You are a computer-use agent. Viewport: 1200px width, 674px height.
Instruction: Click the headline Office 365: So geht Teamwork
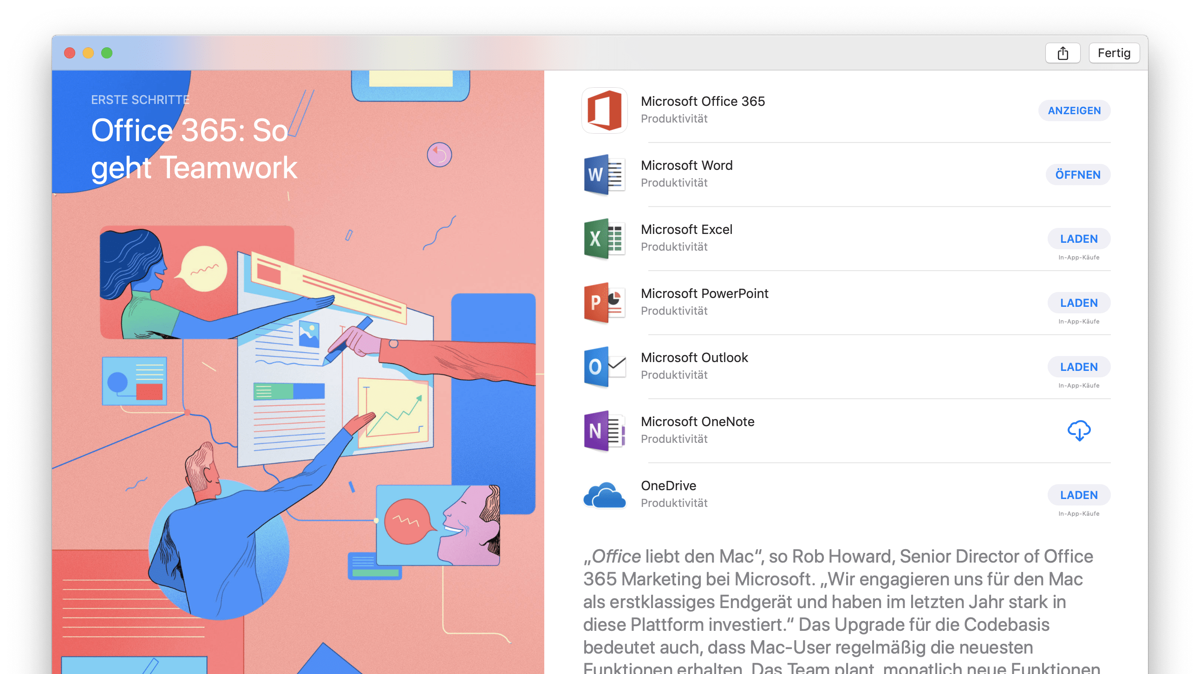tap(194, 149)
